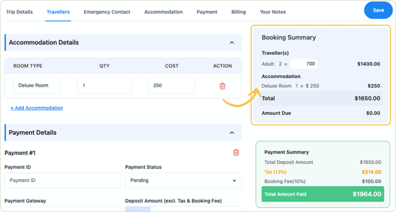The image size is (396, 212).
Task: Edit adult price field in Booking Summary
Action: 304,64
